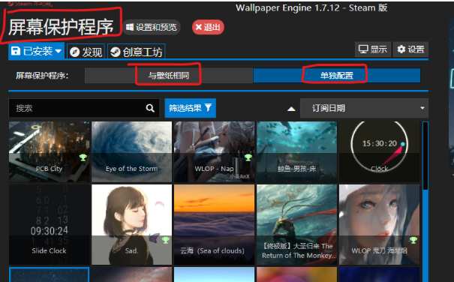Viewport: 454px width, 282px height.
Task: Click the trophy badge on WLOP 鬼刀 海琴烟
Action: [413, 240]
